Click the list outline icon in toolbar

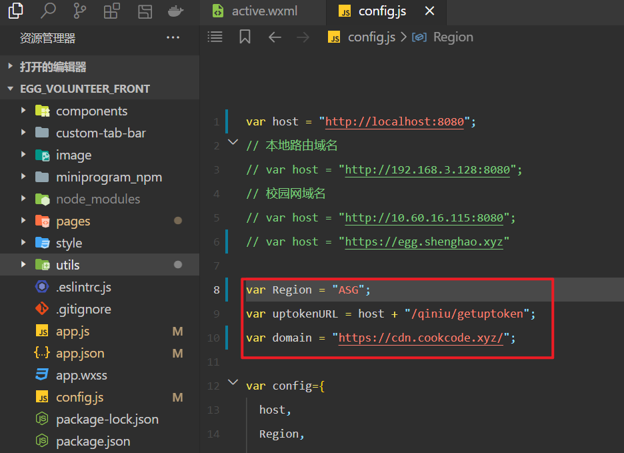pyautogui.click(x=215, y=37)
